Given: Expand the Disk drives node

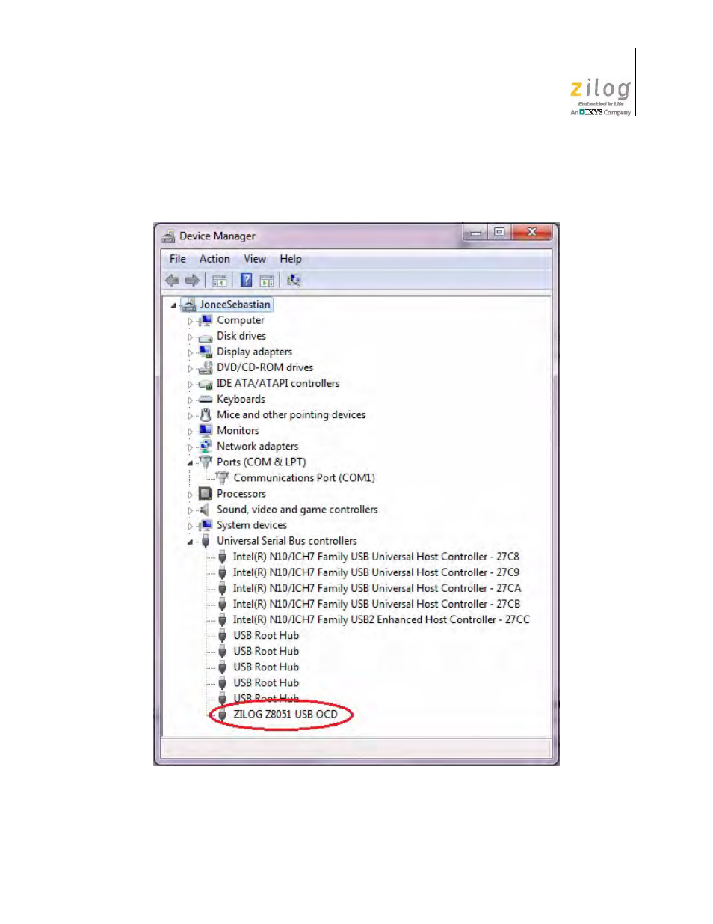Looking at the screenshot, I should pyautogui.click(x=190, y=337).
